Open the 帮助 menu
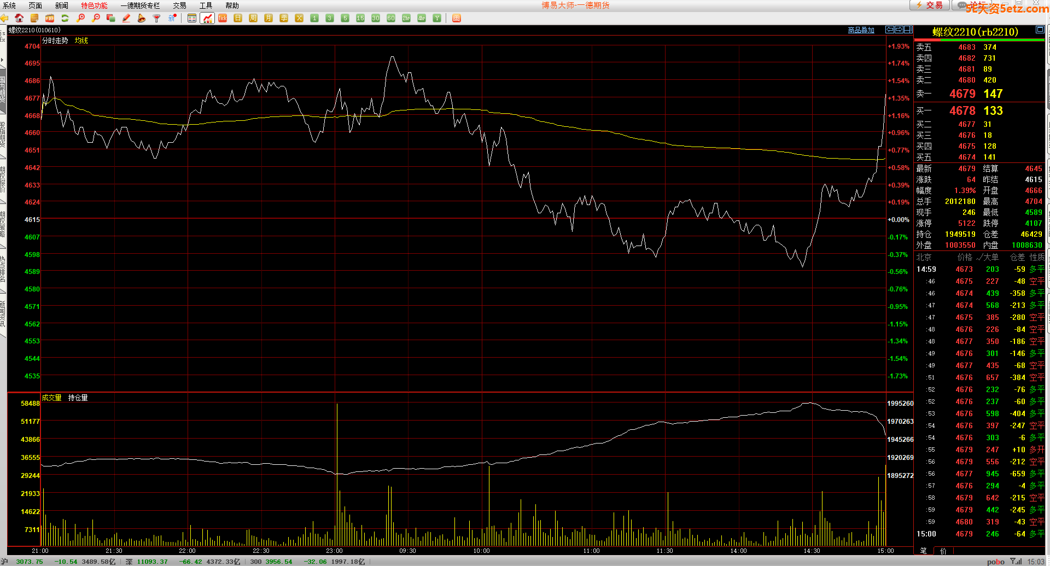The image size is (1050, 566). 232,5
